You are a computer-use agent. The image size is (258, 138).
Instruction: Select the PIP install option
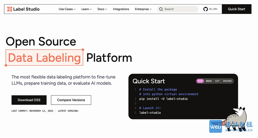click(200, 81)
